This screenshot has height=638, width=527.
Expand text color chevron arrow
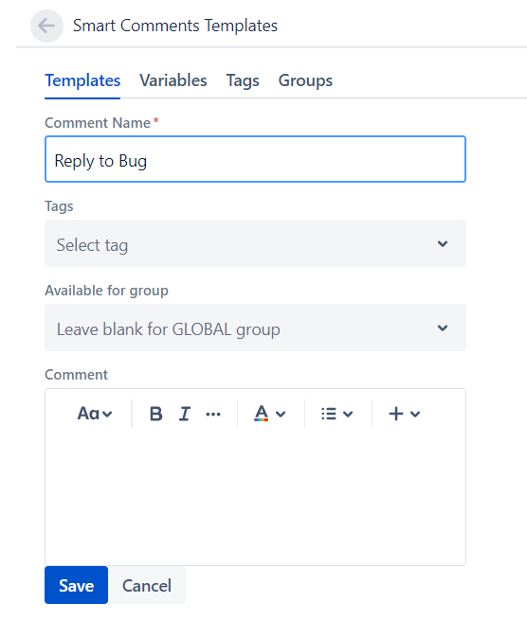(x=281, y=415)
